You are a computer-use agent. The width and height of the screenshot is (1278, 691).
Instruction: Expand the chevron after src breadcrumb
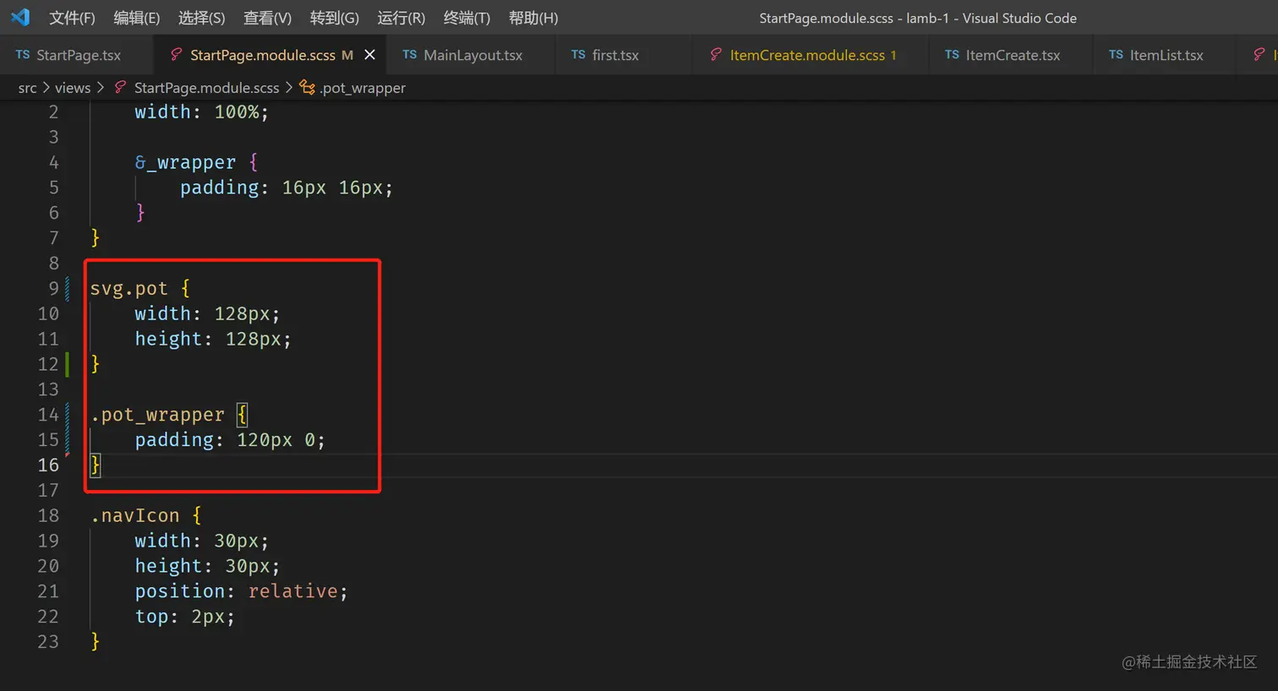[46, 88]
